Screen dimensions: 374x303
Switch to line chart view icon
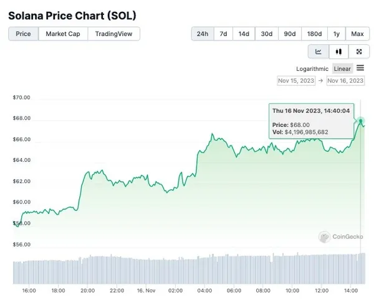click(319, 52)
